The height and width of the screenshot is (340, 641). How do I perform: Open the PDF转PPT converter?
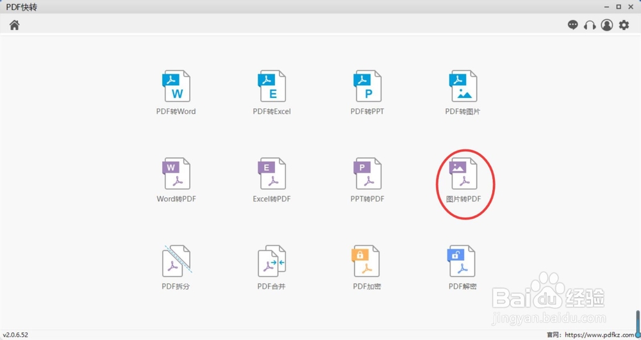coord(367,92)
